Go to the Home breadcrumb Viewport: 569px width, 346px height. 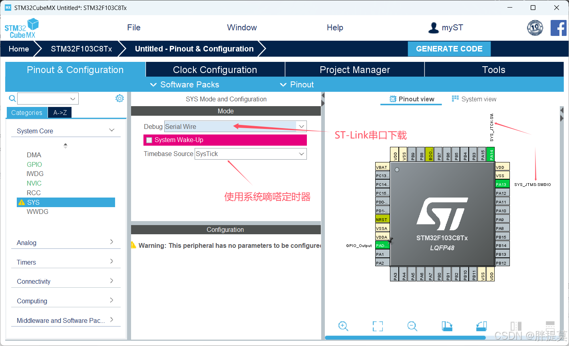pyautogui.click(x=19, y=49)
